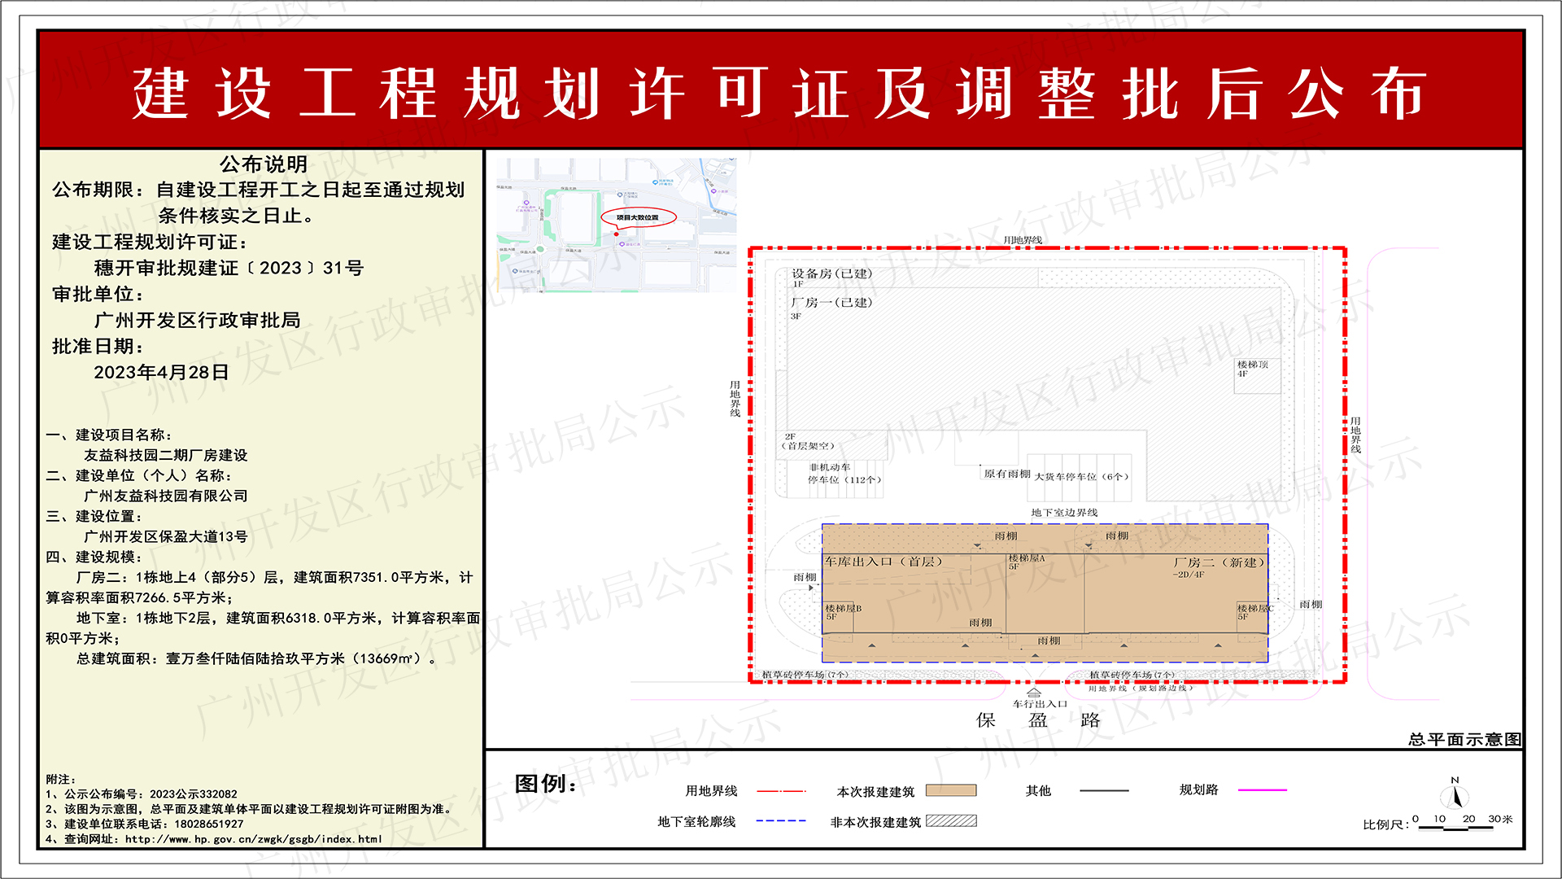
Task: Click the red project location dot on the inset map
Action: (616, 234)
